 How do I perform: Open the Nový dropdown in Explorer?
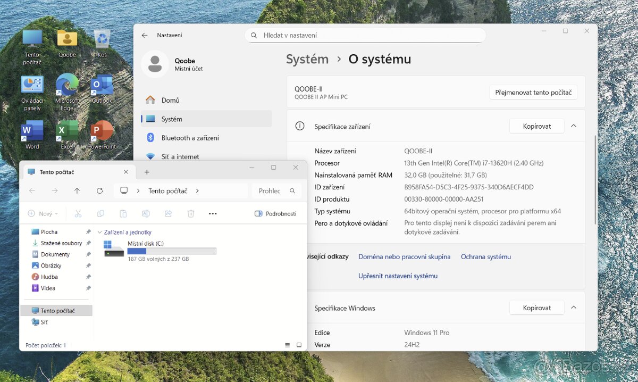(43, 214)
